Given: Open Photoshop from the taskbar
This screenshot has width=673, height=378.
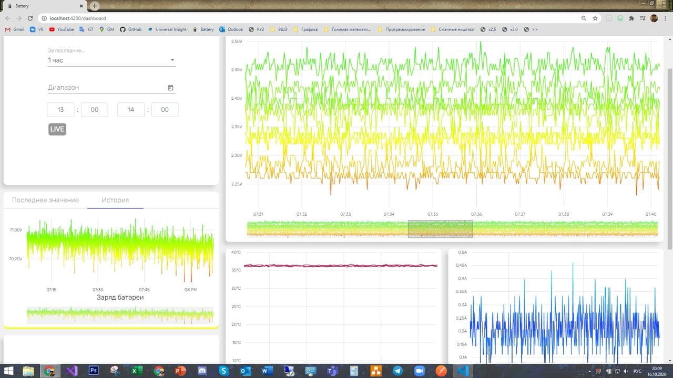Looking at the screenshot, I should coord(94,371).
